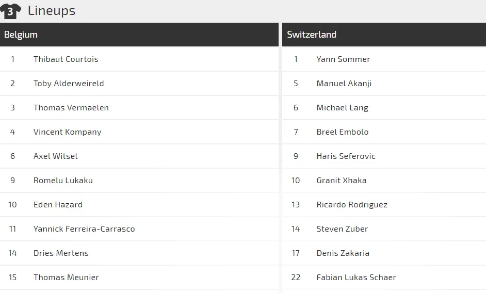Select Eden Hazard's name
This screenshot has height=293, width=486.
(58, 204)
